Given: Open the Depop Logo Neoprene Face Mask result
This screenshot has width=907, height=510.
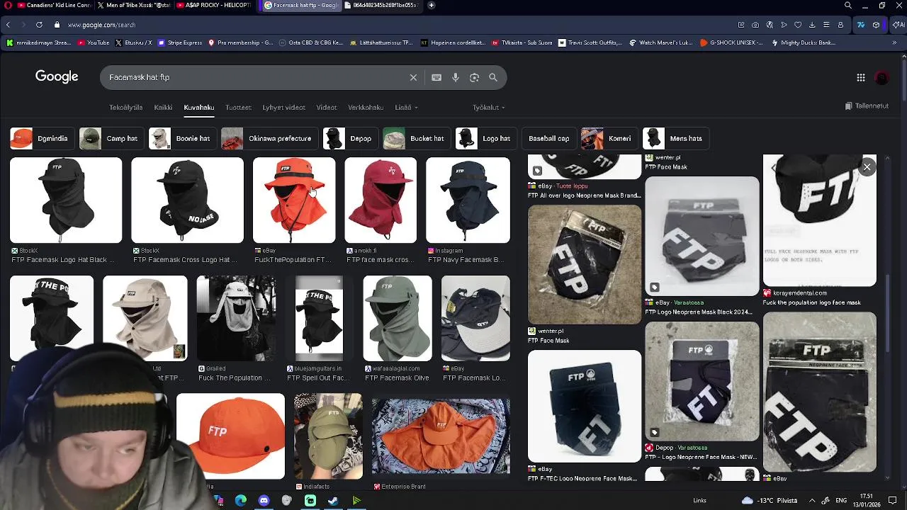Looking at the screenshot, I should (702, 381).
